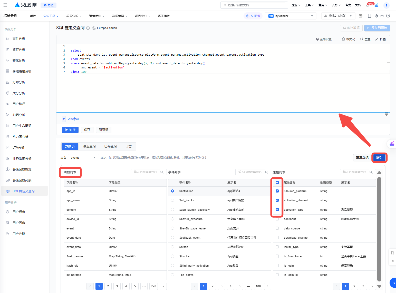Expand the 分析工具 nav menu
Screen dimensions: 396x293
[51, 16]
